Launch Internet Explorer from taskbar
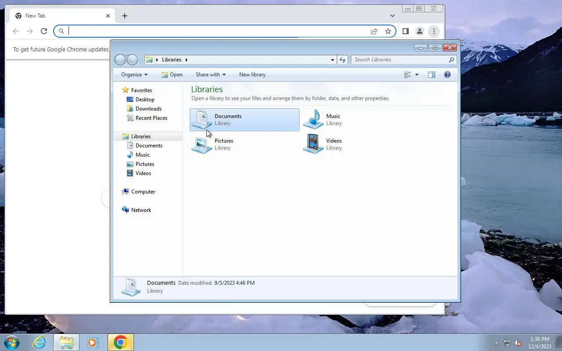This screenshot has height=351, width=562. click(40, 342)
